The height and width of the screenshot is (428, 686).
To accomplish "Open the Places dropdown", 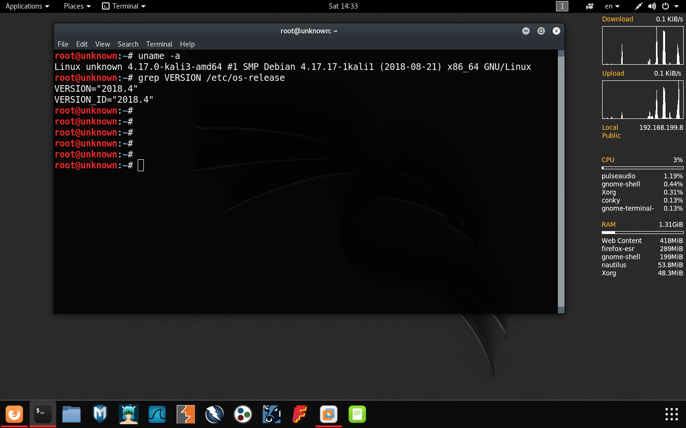I will click(x=77, y=6).
